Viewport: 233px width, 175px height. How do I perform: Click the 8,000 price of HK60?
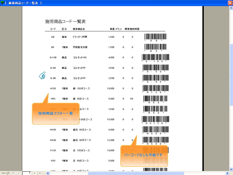(x=111, y=130)
